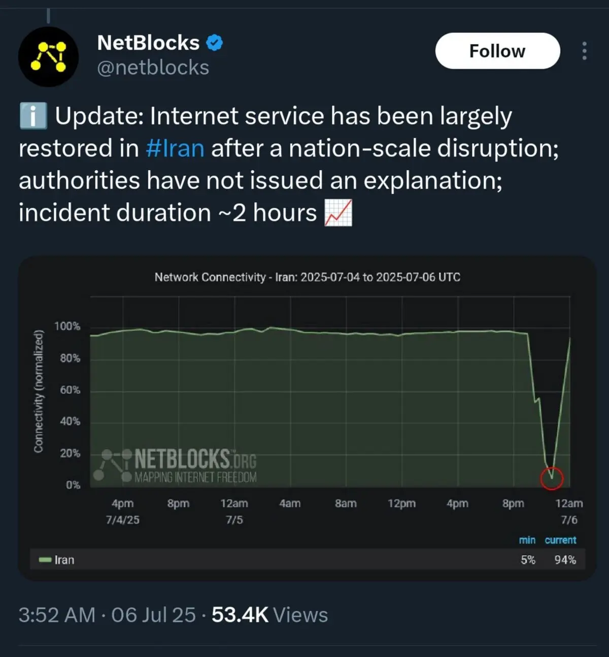Open the three-dot more options menu
Image resolution: width=609 pixels, height=657 pixels.
pos(585,51)
